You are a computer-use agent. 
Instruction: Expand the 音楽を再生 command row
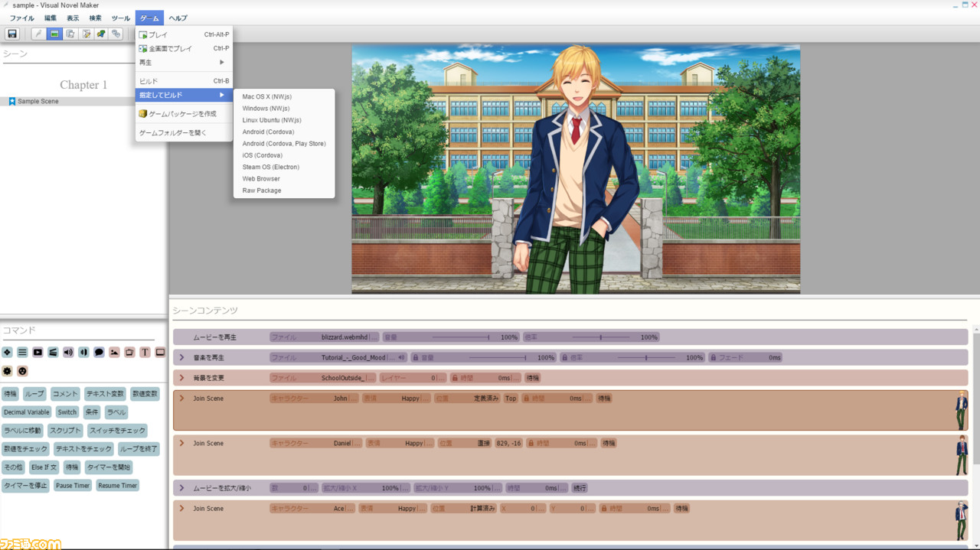pos(181,357)
